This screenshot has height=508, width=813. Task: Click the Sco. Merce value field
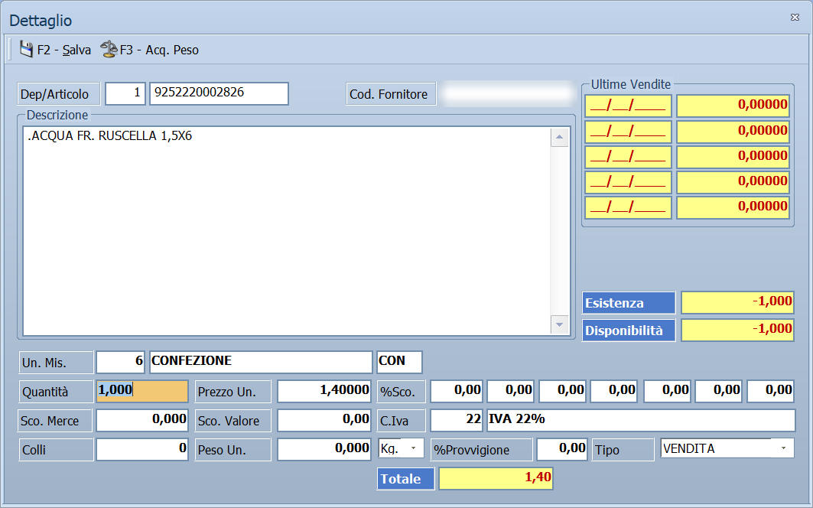[x=142, y=420]
